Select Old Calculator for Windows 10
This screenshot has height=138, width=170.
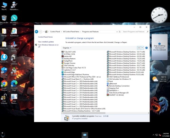point(119,79)
